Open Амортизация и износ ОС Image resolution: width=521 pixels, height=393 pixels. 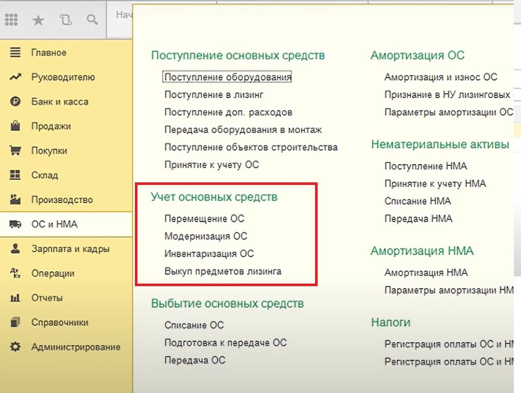(x=441, y=77)
